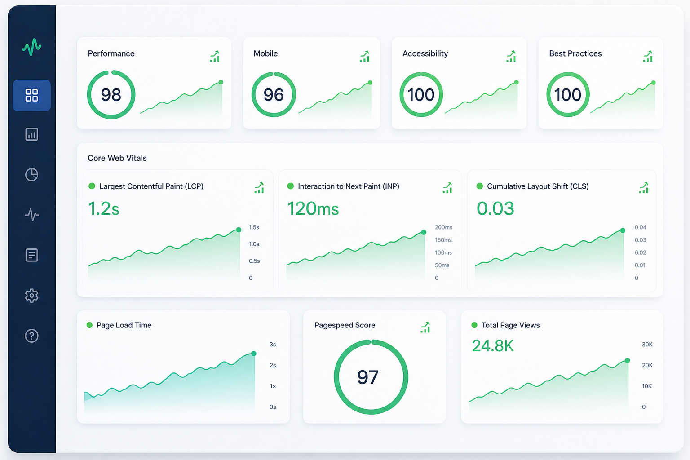
Task: Click trend icon on LCP card
Action: [259, 188]
